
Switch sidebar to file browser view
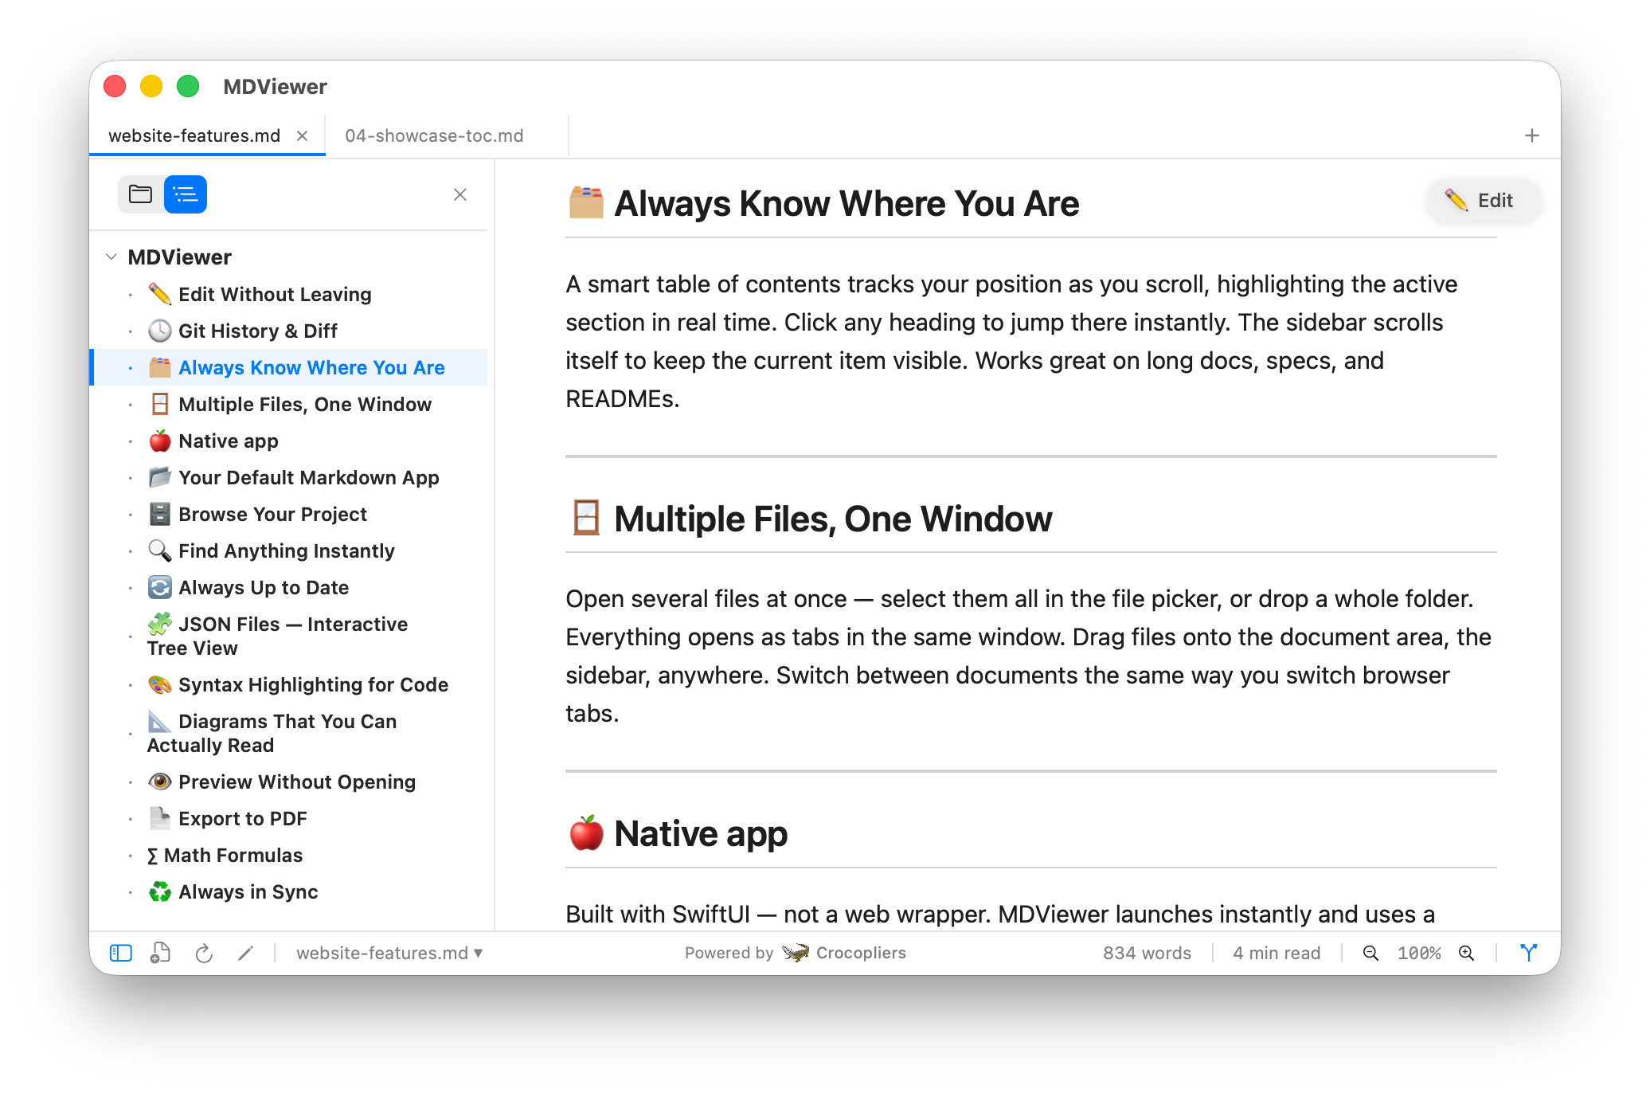(141, 194)
